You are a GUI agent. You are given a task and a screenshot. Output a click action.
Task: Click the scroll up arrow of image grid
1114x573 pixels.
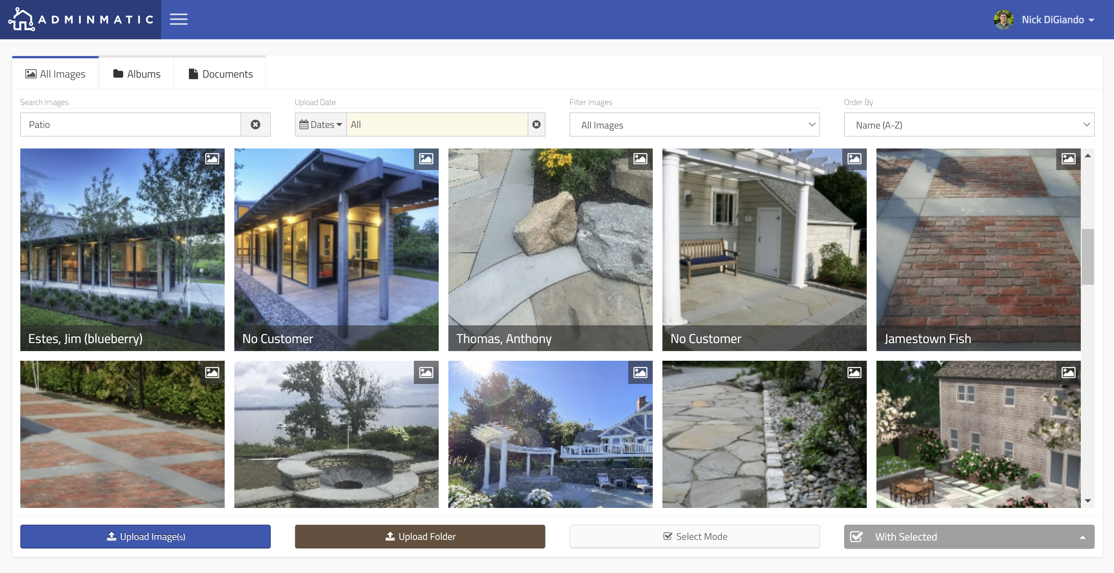pyautogui.click(x=1088, y=156)
